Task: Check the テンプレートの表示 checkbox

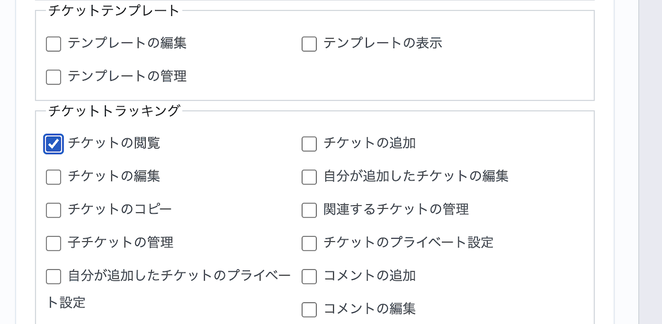Action: point(309,44)
